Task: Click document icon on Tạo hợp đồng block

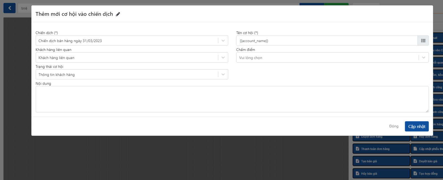Action: [415, 173]
